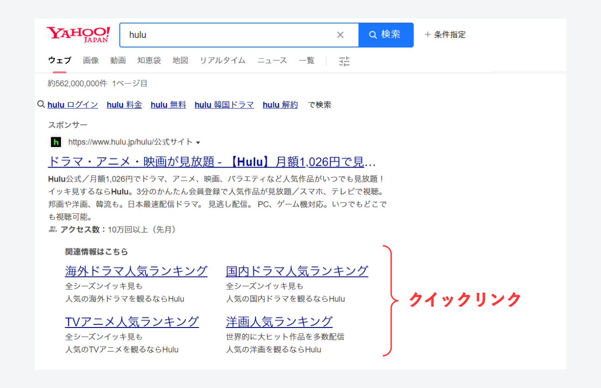This screenshot has height=388, width=601.
Task: Click the 関連情報はこちら heading
Action: [x=97, y=252]
